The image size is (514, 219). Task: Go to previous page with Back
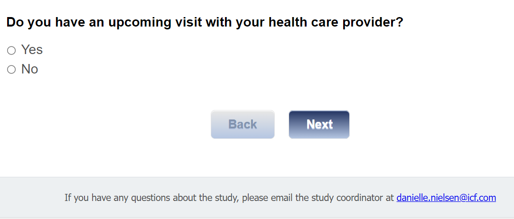(x=243, y=125)
